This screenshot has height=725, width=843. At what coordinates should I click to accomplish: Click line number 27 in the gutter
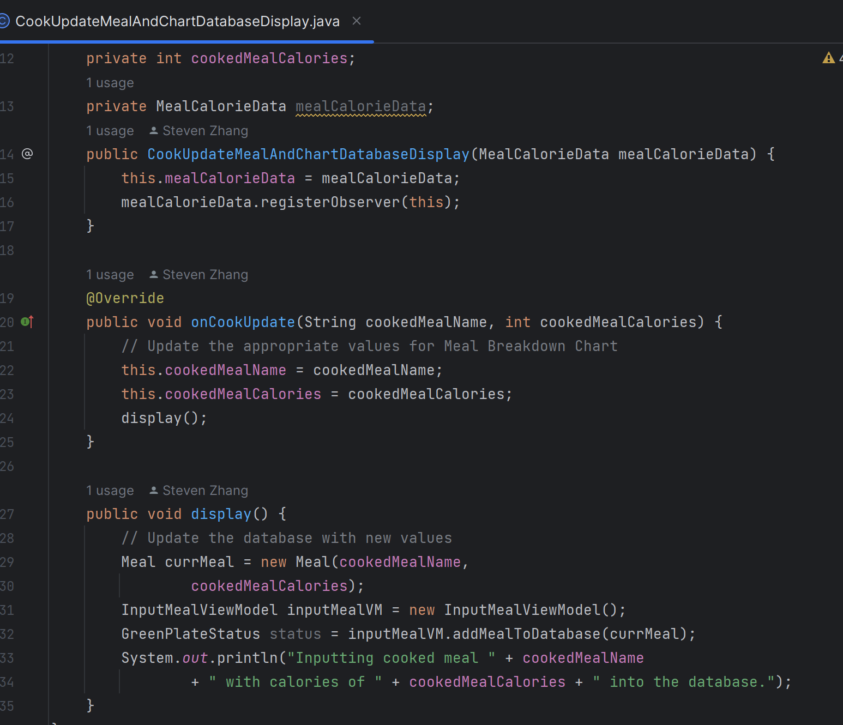pos(7,514)
